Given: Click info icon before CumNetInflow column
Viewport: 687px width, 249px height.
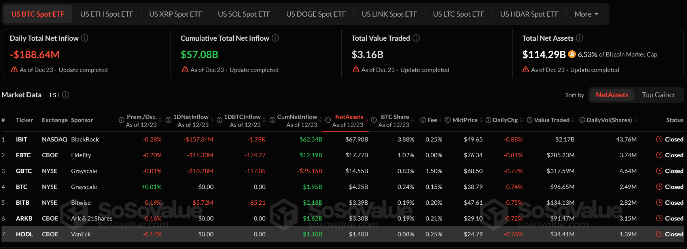Looking at the screenshot, I should 273,120.
